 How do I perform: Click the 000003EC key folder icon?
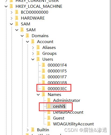tap(43, 89)
